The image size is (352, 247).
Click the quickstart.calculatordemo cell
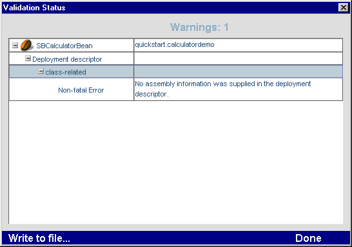(x=238, y=45)
